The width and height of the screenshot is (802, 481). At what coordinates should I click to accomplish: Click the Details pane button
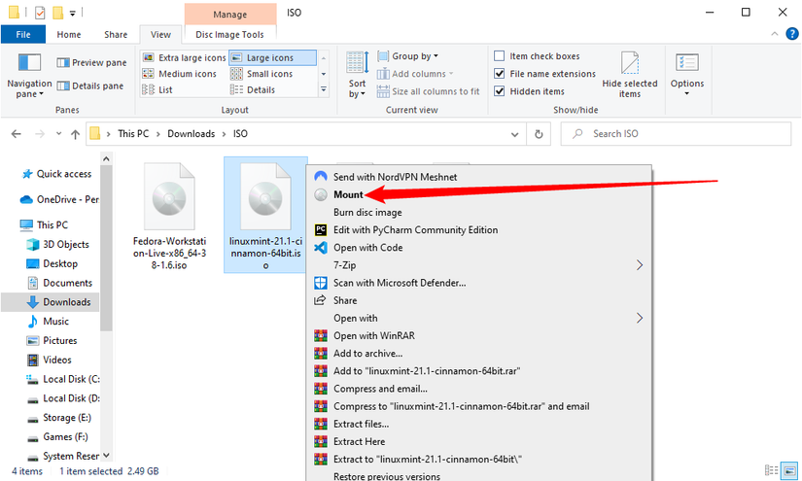click(x=92, y=86)
